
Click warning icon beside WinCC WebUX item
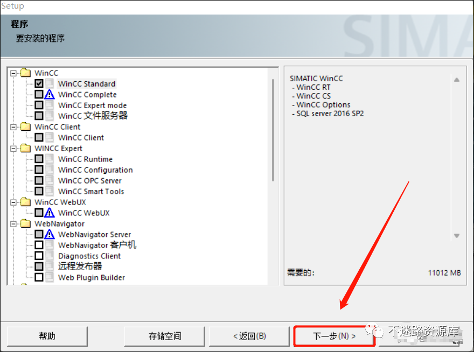[x=49, y=213]
